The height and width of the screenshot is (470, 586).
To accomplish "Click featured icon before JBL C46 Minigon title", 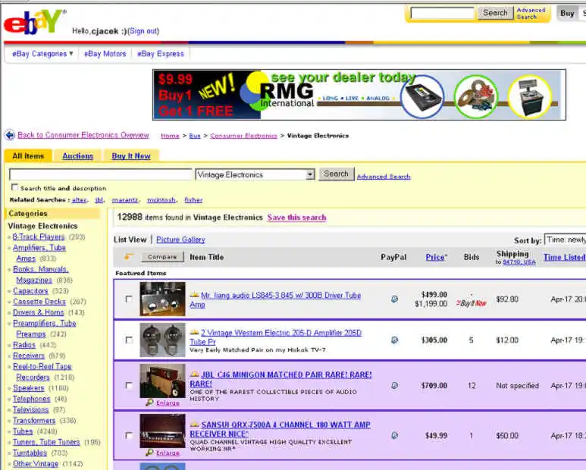I will pos(194,374).
